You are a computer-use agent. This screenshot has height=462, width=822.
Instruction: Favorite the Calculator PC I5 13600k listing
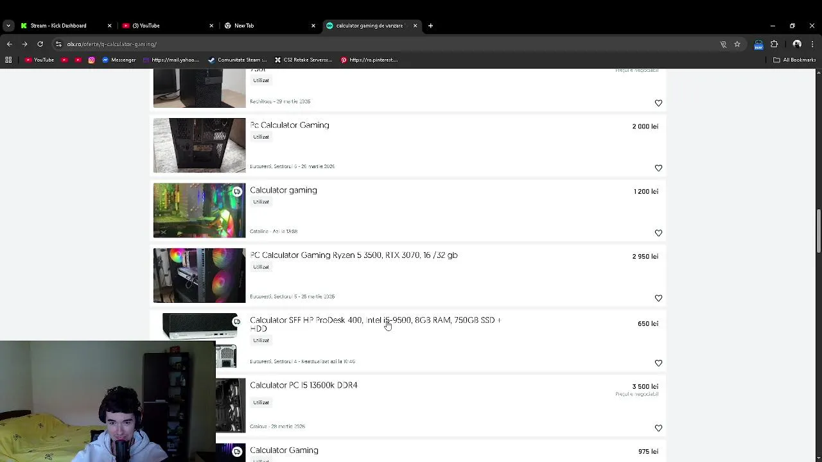[x=658, y=428]
